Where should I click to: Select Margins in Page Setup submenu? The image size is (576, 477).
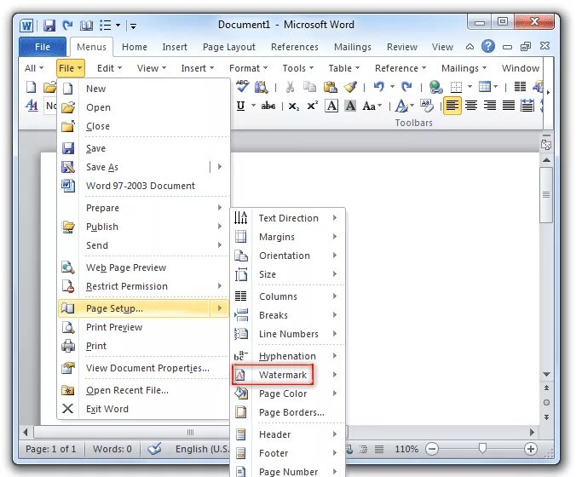pyautogui.click(x=288, y=237)
